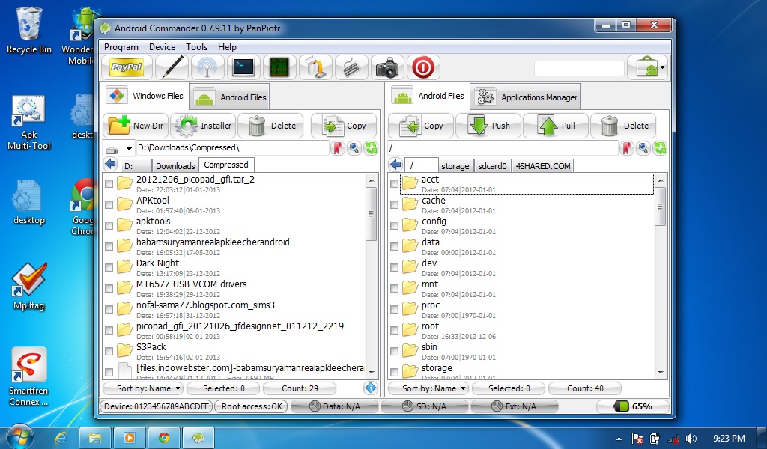Select the Downloads breadcrumb segment

[175, 165]
